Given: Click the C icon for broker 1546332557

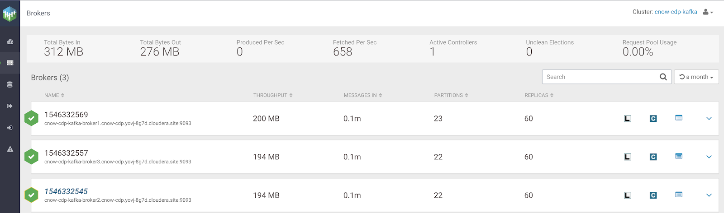Looking at the screenshot, I should (x=653, y=157).
